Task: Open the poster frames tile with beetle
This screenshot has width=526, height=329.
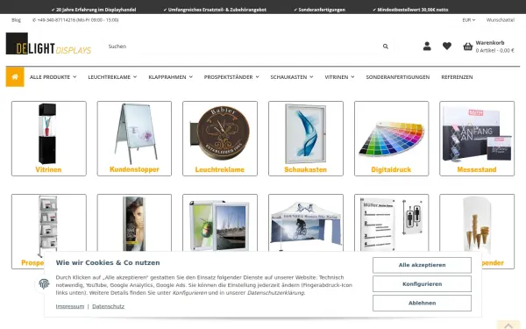Action: 220,223
